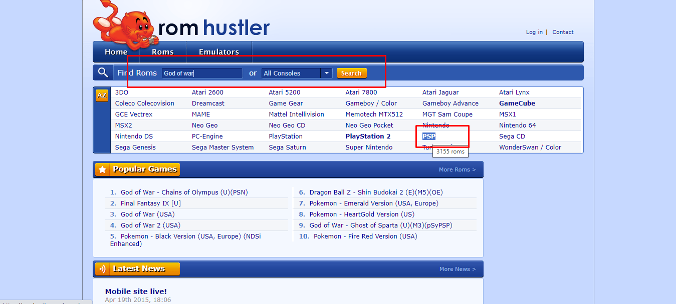This screenshot has height=304, width=676.
Task: Open God of War - Ghost of Sparta
Action: pos(381,225)
